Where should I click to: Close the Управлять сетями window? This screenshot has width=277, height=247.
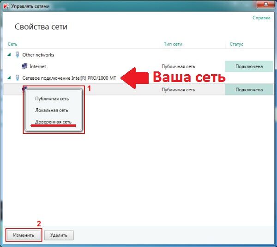[x=263, y=4]
